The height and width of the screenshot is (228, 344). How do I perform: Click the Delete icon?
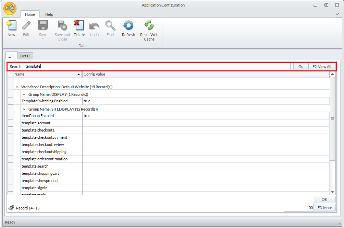coord(79,25)
